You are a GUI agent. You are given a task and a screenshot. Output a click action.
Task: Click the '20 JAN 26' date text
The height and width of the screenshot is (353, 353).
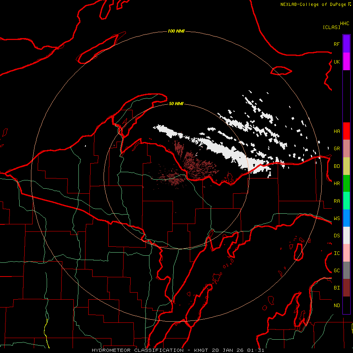pyautogui.click(x=227, y=350)
